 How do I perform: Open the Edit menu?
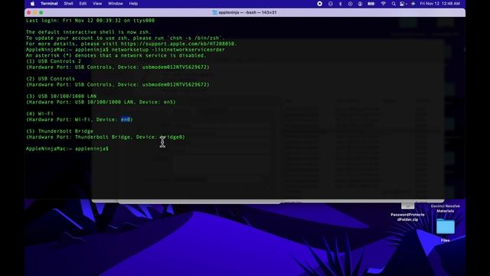(x=83, y=4)
